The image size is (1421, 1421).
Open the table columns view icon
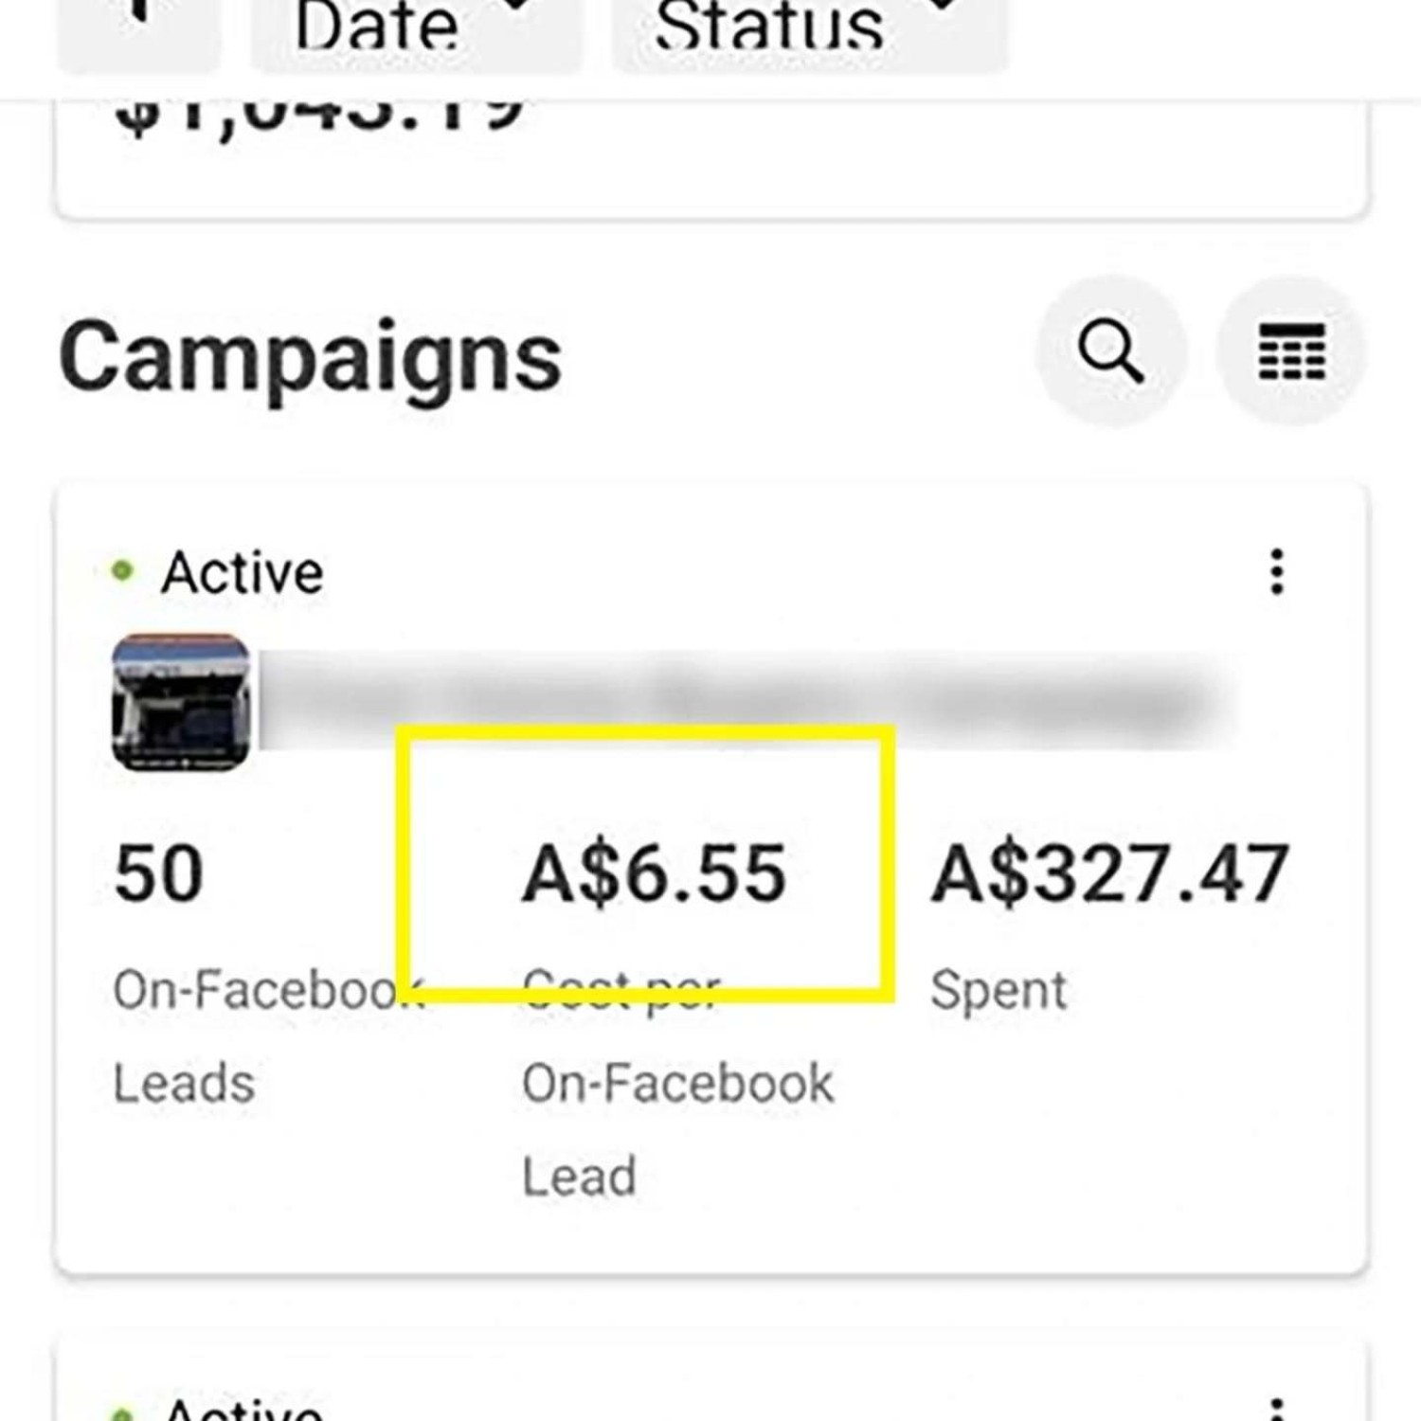[1291, 351]
